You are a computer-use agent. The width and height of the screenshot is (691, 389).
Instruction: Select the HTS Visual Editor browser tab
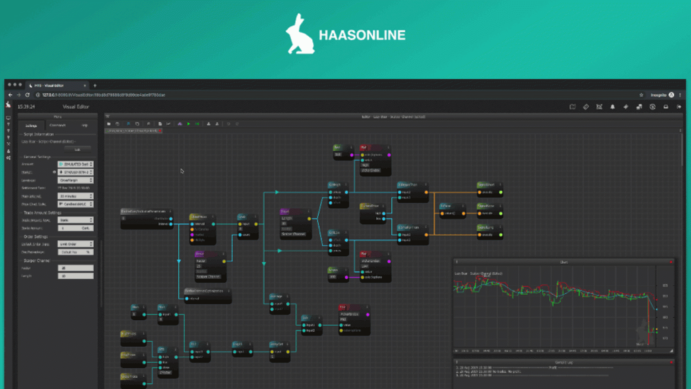pos(56,86)
